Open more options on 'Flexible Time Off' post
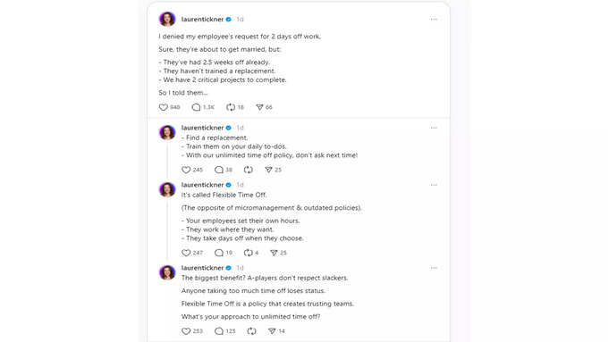608x342 pixels. (x=434, y=185)
